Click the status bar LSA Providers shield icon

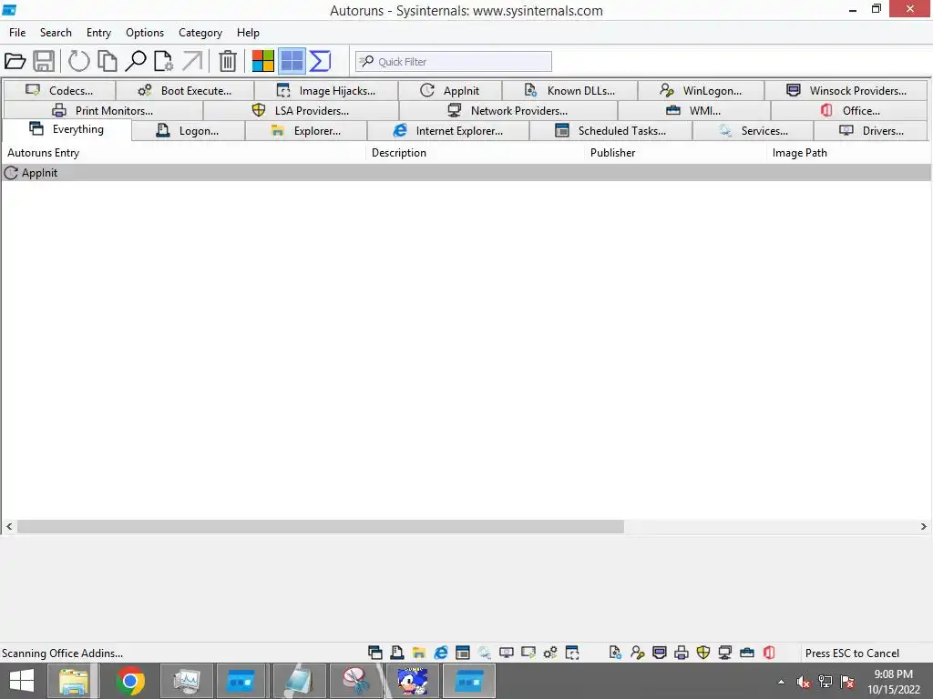[703, 653]
